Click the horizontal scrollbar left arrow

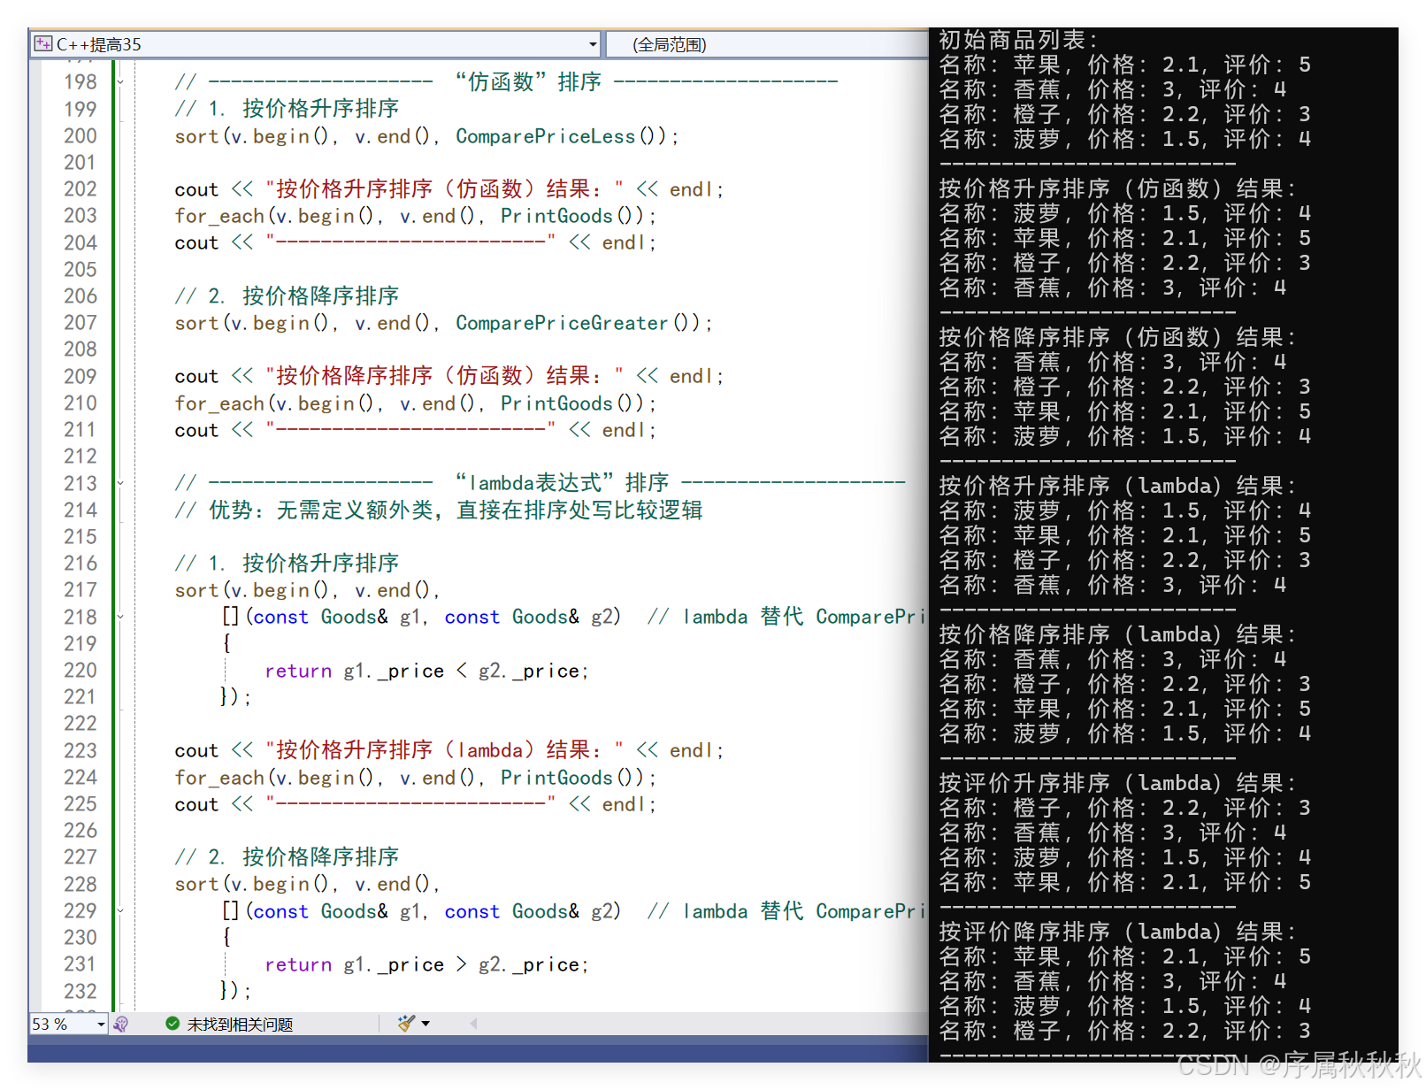pyautogui.click(x=473, y=1024)
